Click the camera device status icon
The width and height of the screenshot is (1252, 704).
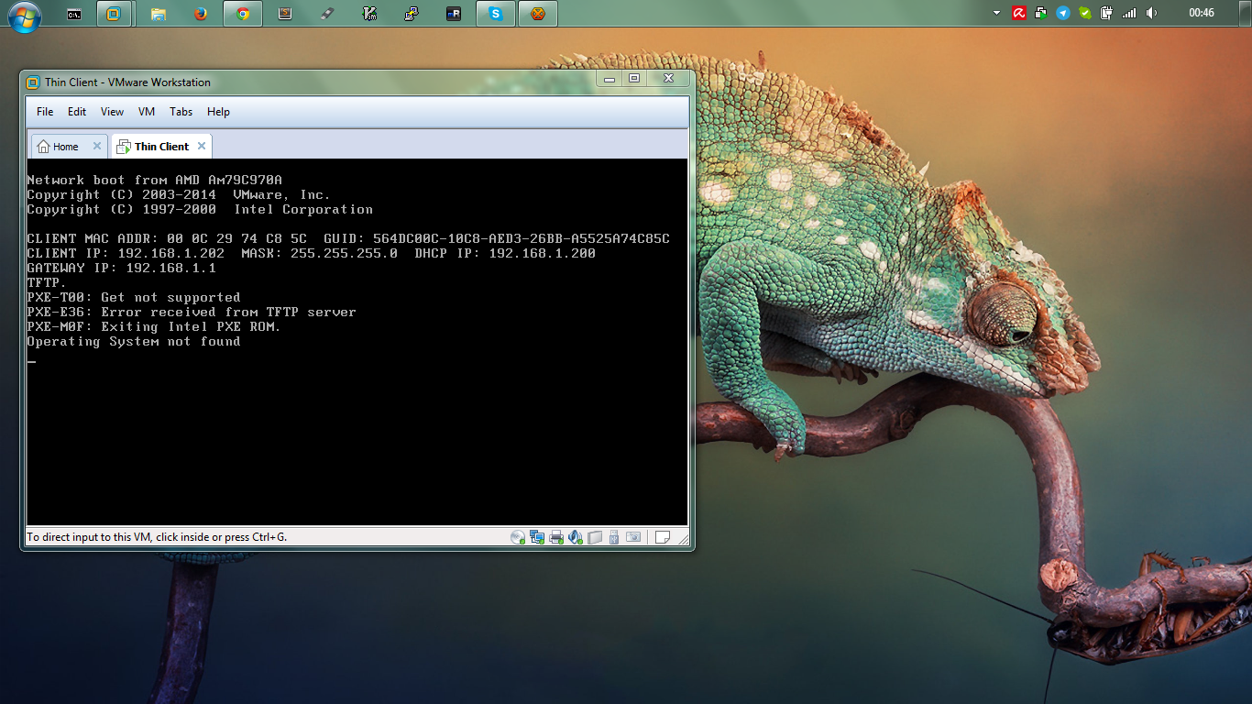click(633, 537)
